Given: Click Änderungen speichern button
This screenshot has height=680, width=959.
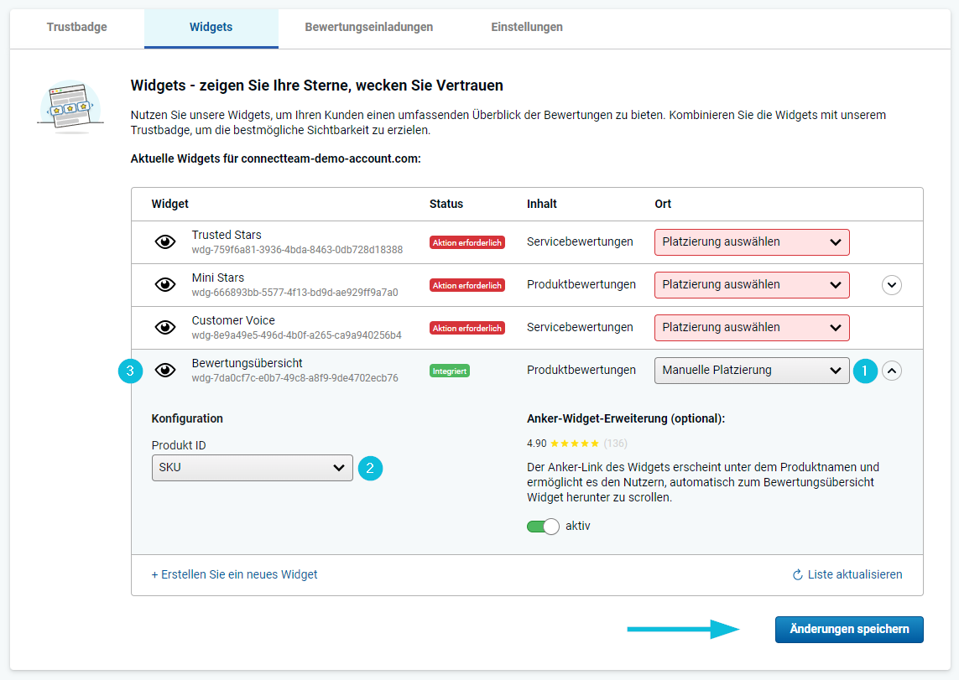Looking at the screenshot, I should (848, 629).
